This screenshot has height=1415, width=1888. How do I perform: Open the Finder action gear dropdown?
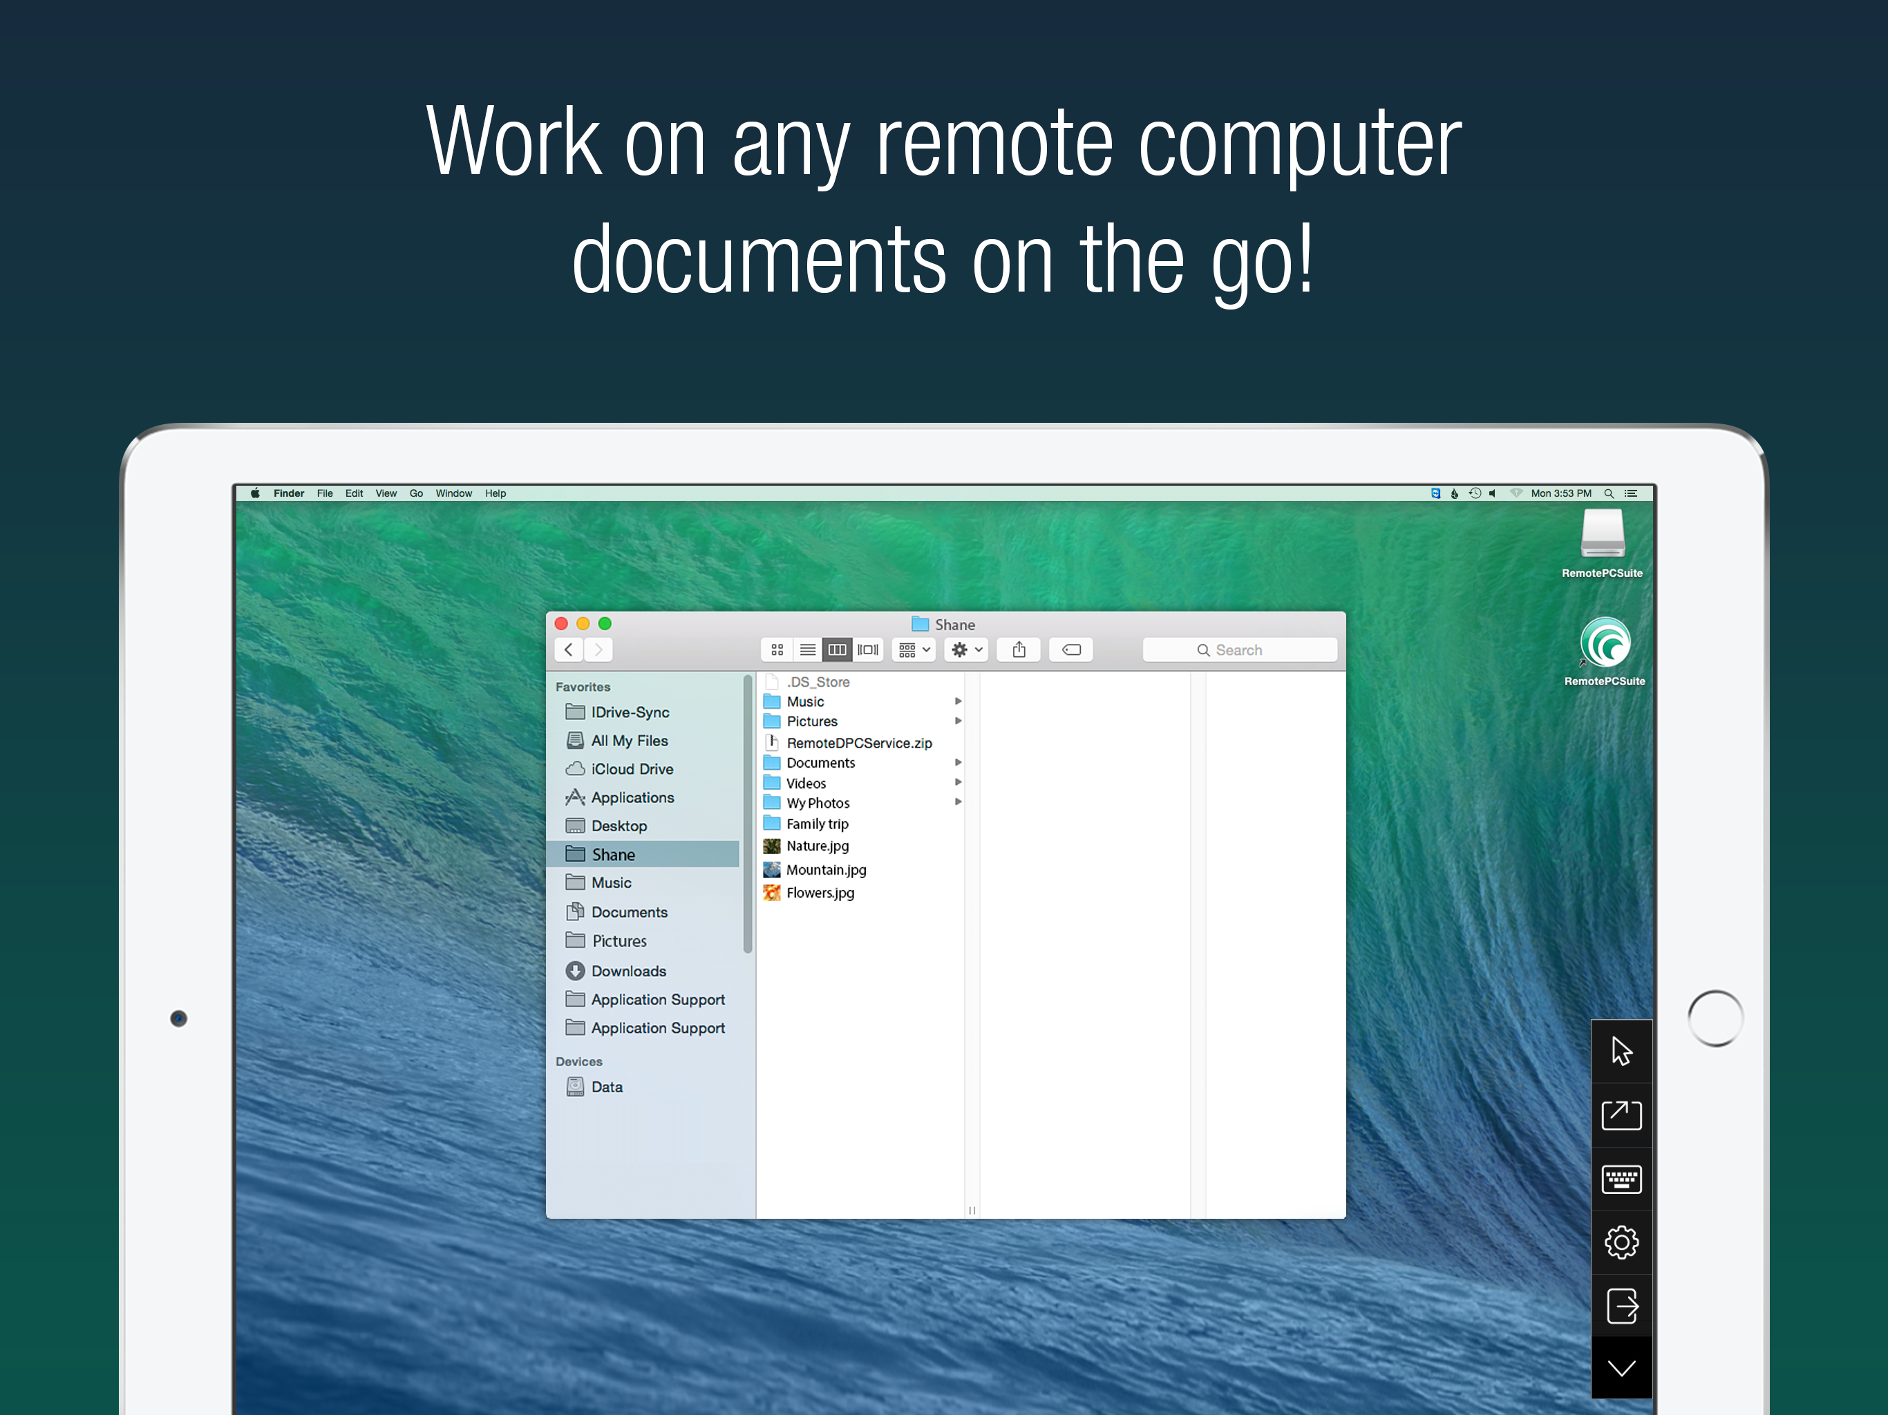[966, 650]
